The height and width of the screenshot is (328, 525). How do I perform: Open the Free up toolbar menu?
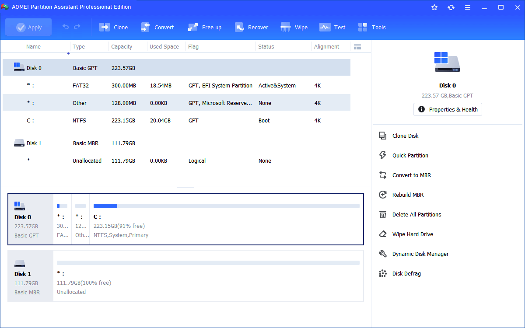205,27
